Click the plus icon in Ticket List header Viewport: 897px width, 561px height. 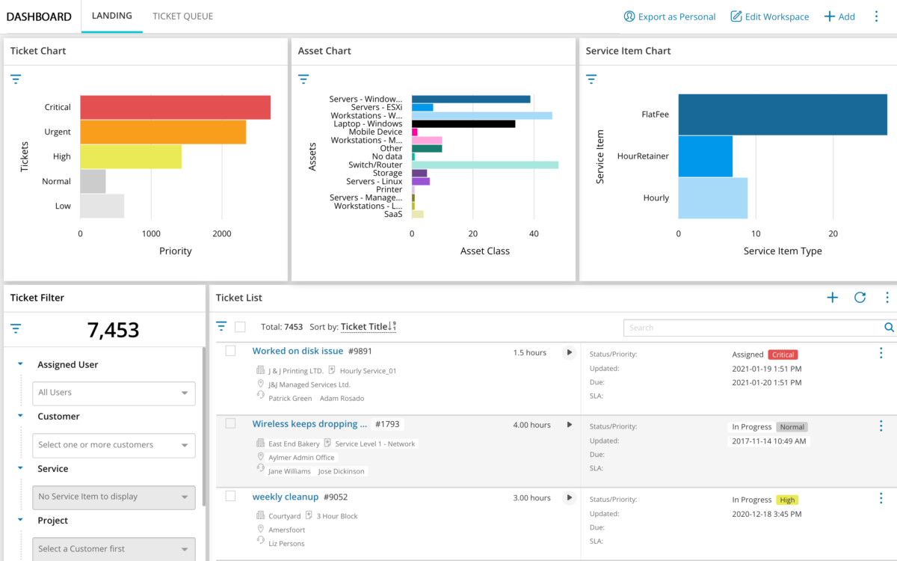pos(832,297)
